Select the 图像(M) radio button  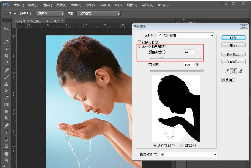182,145
